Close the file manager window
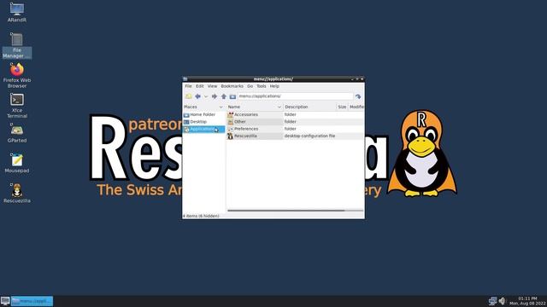The width and height of the screenshot is (547, 307). pos(362,79)
